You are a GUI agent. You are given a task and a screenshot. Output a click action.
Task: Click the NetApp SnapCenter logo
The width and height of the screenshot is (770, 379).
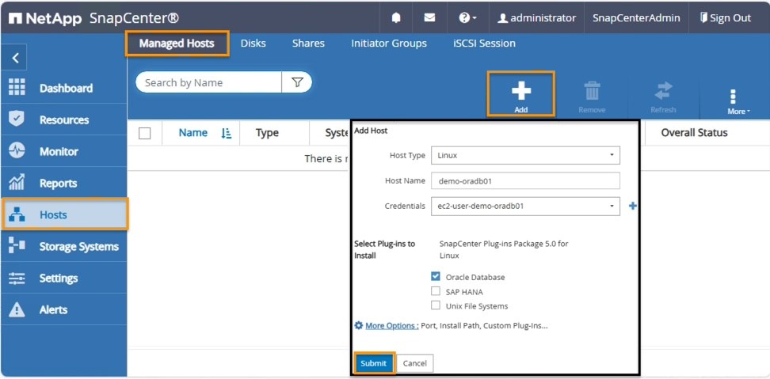pyautogui.click(x=93, y=19)
